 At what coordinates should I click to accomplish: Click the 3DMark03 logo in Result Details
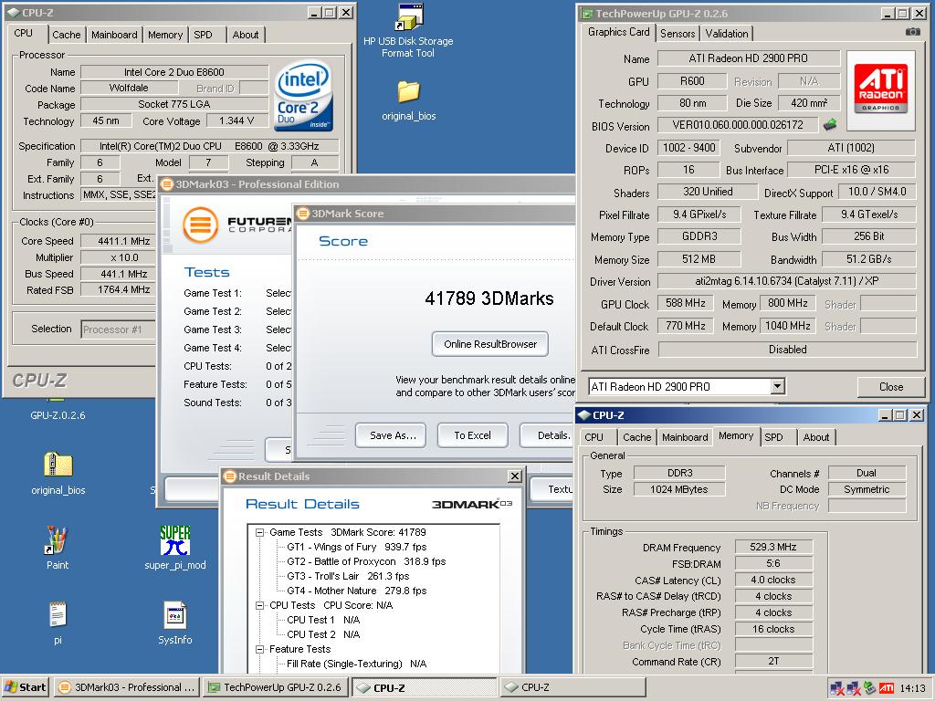[x=471, y=504]
